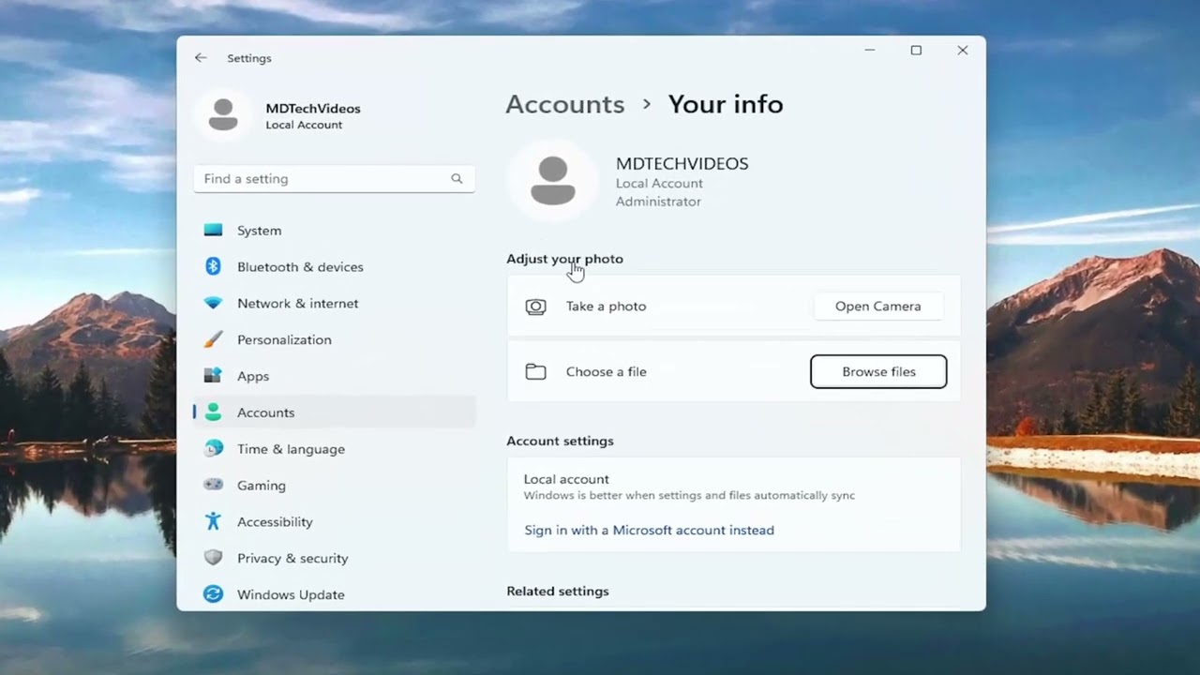Click the Accessibility figure icon
Screen dimensions: 1200x675
coord(214,521)
